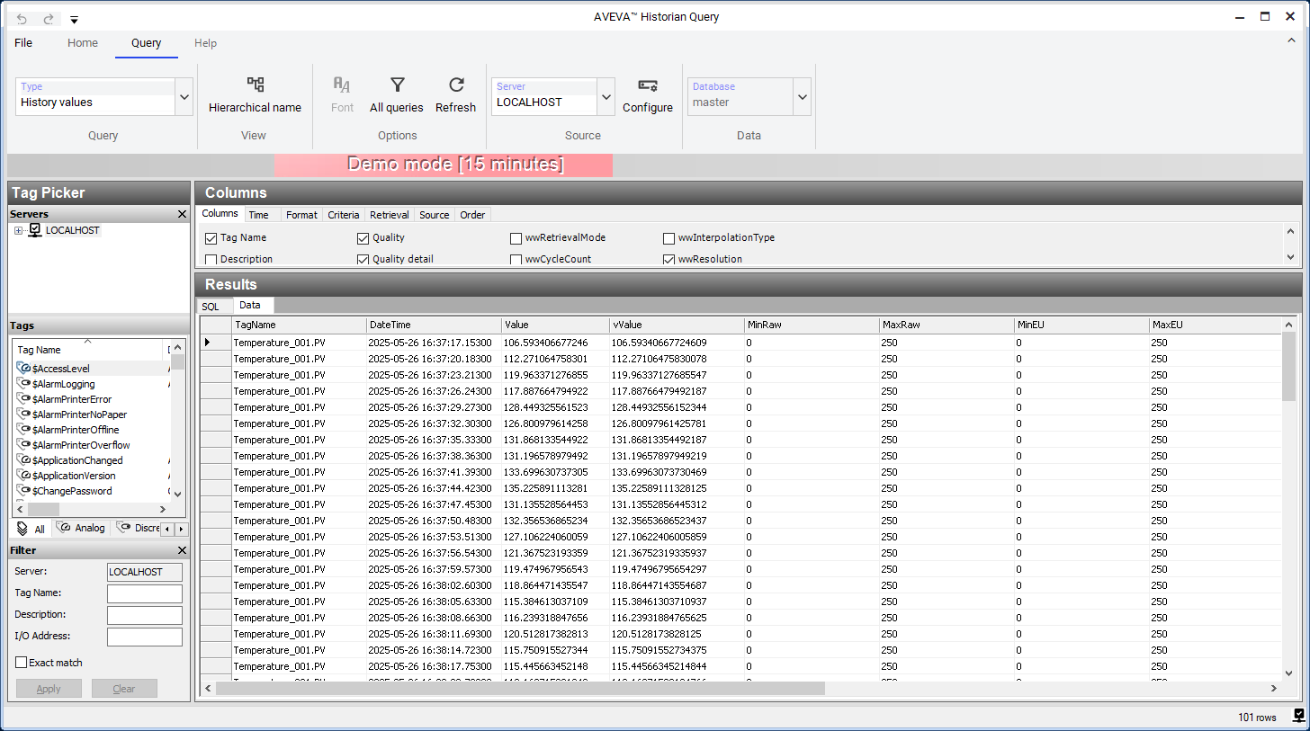This screenshot has height=731, width=1310.
Task: Show the Analog tags tab
Action: 81,529
